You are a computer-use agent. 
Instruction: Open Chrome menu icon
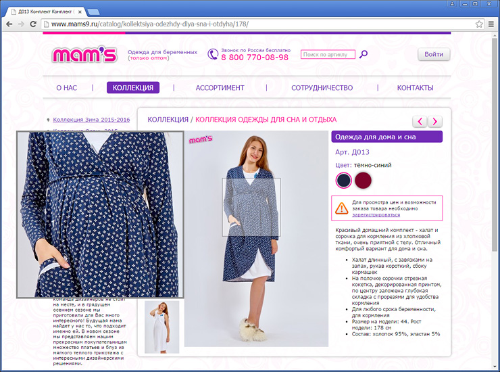tap(491, 24)
